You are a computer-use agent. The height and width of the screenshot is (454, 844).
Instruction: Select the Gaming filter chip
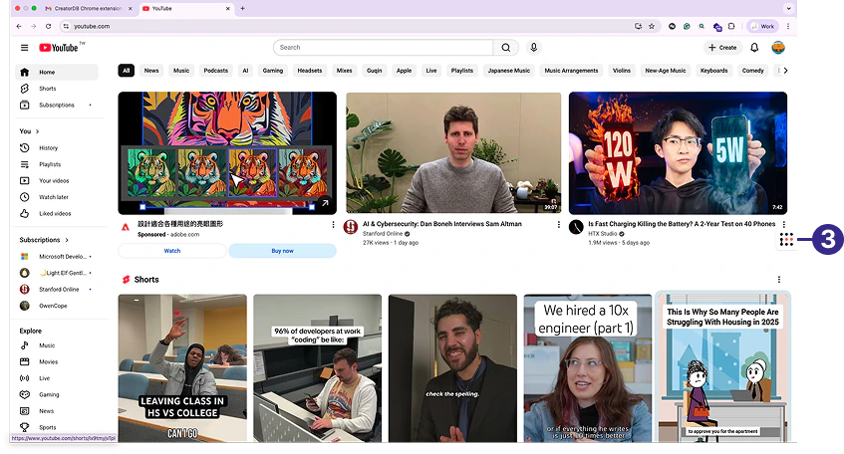point(272,71)
